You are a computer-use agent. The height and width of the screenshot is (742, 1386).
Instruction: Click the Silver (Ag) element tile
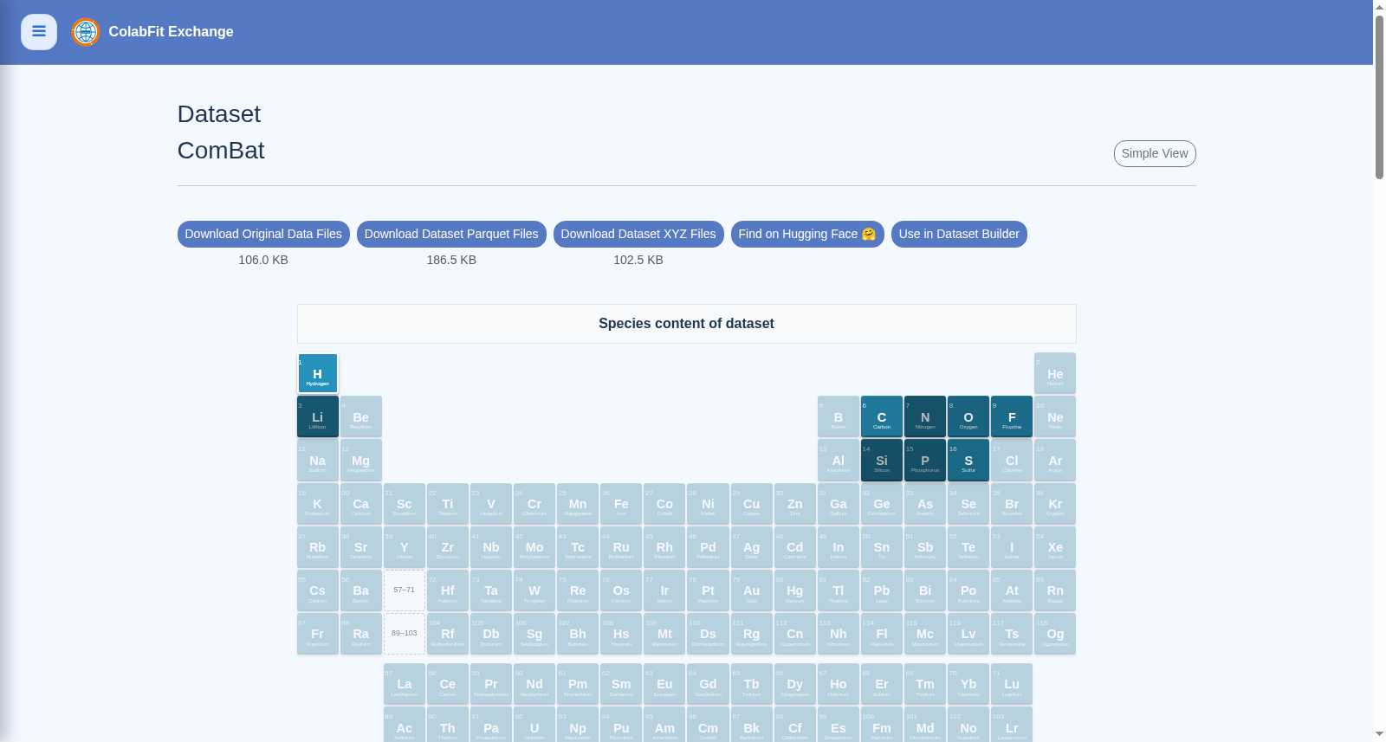click(752, 547)
